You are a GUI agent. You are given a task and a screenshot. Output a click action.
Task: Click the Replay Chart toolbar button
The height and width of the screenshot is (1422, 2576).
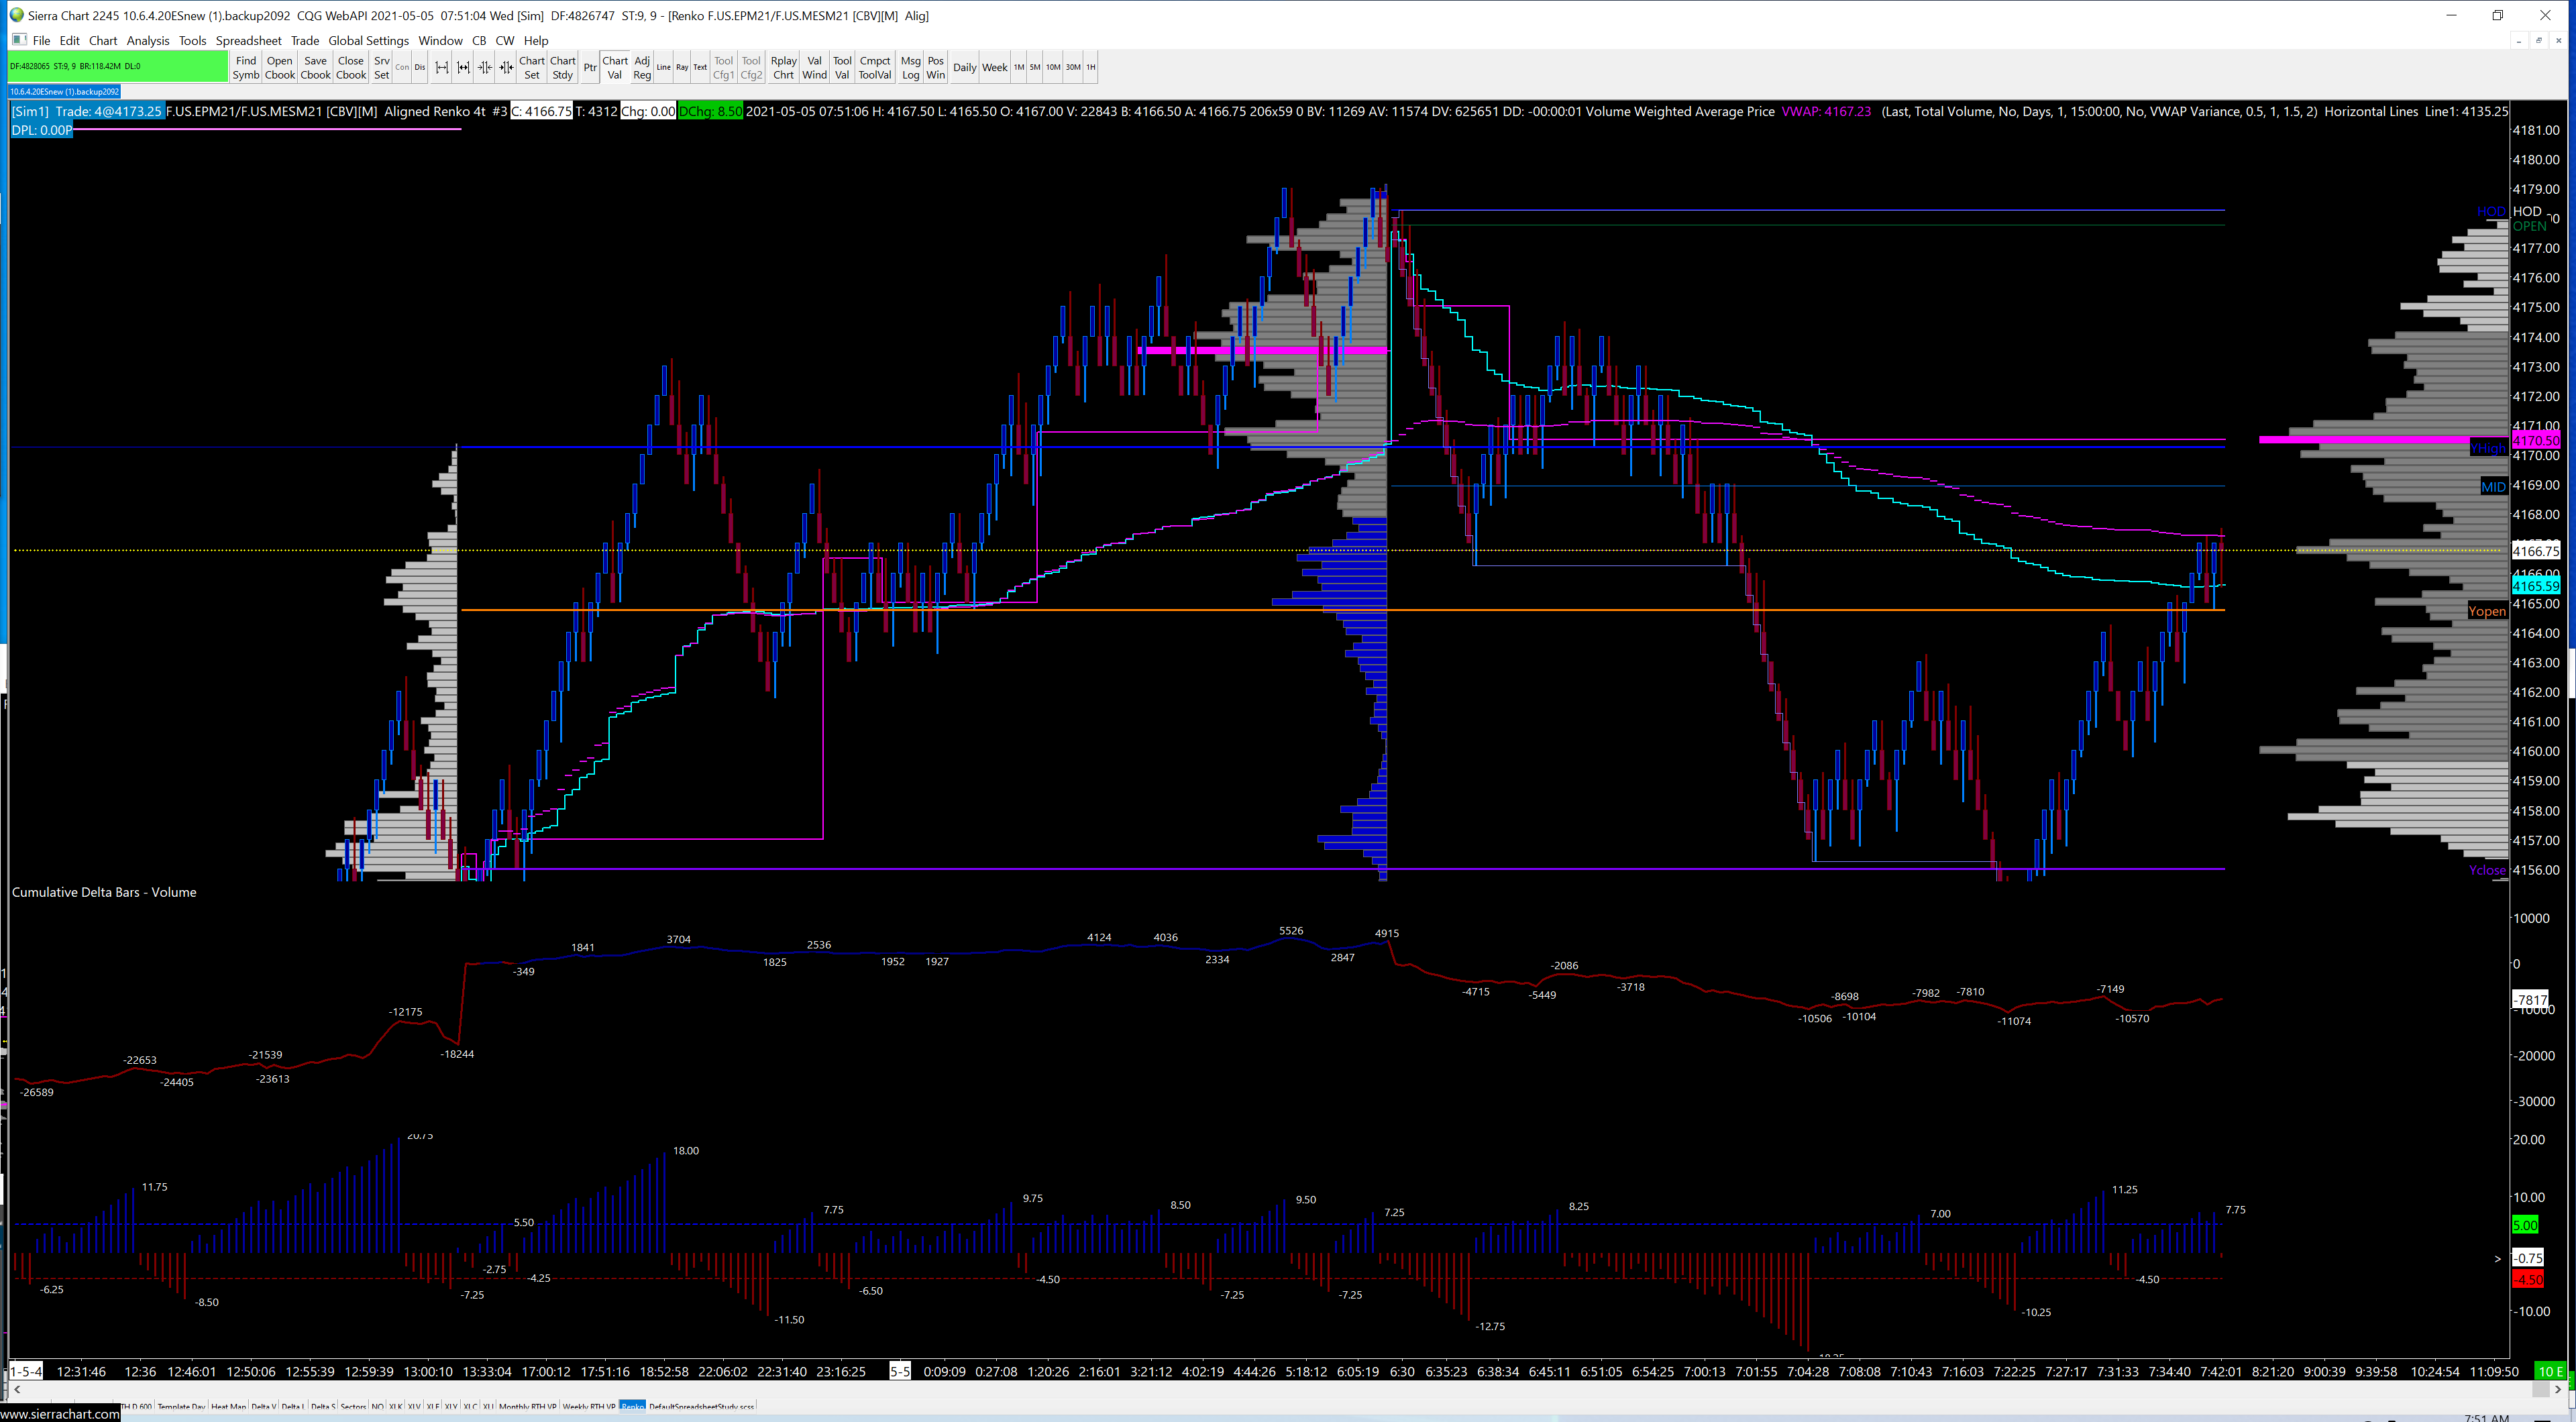(x=783, y=67)
